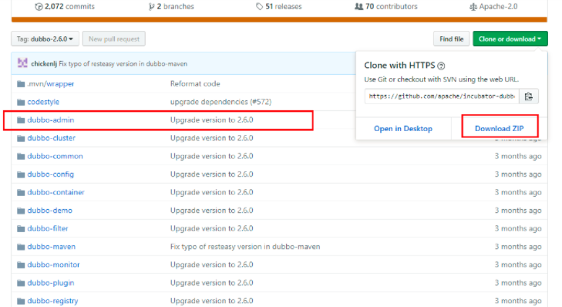This screenshot has width=562, height=307.
Task: Click Open in Desktop
Action: (x=403, y=128)
